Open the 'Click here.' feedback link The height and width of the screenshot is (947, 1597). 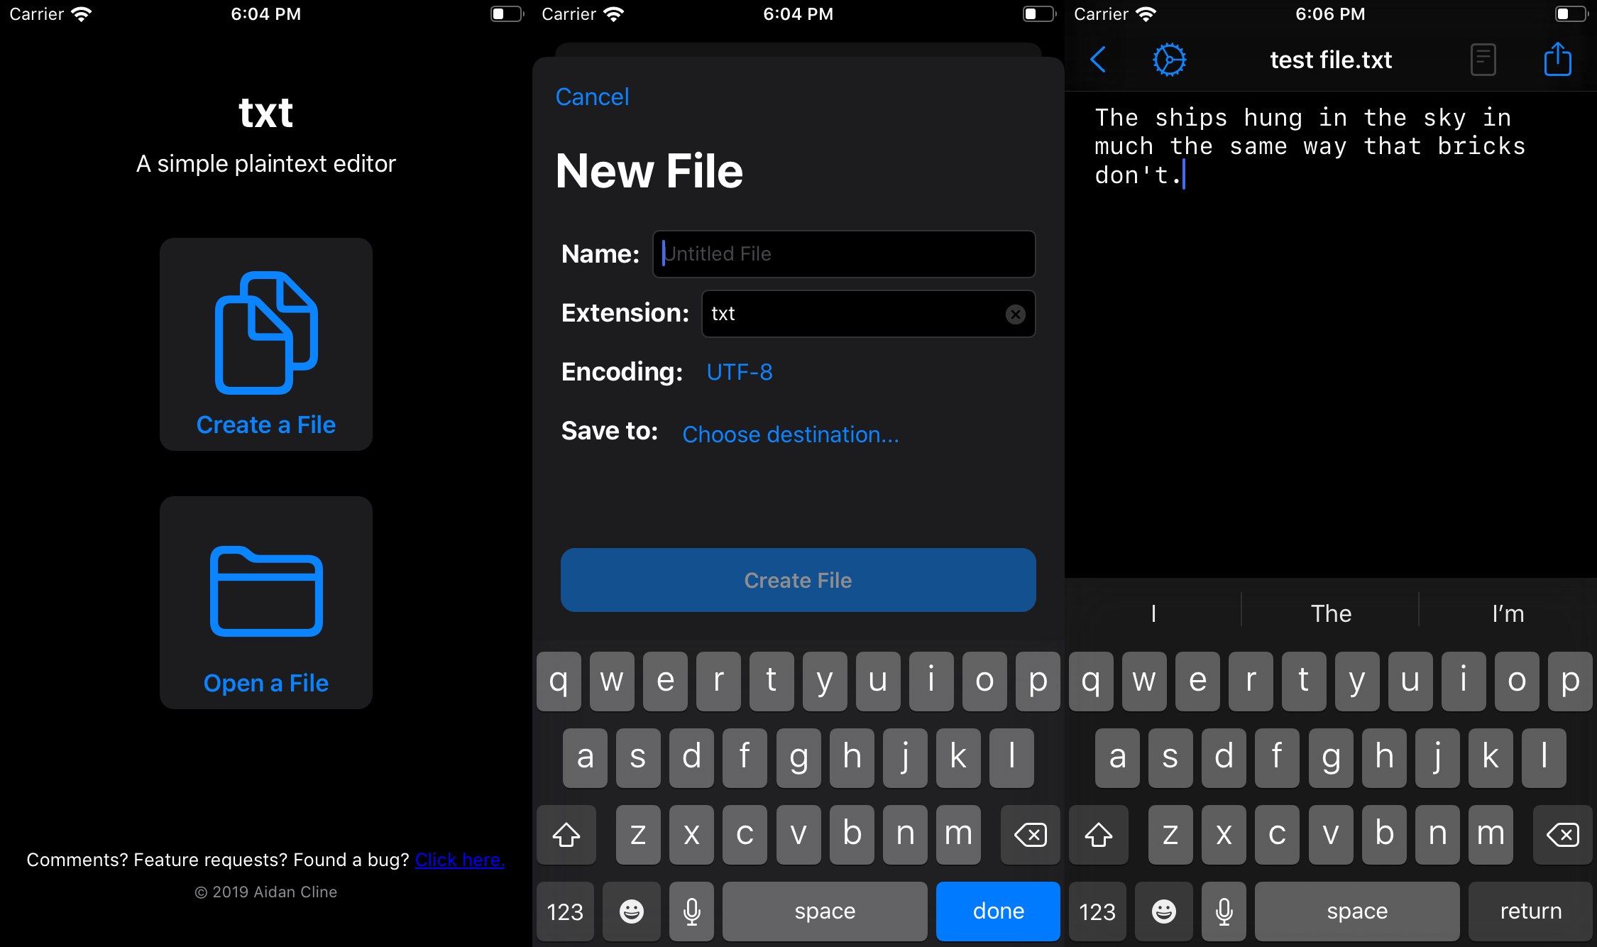click(x=460, y=860)
